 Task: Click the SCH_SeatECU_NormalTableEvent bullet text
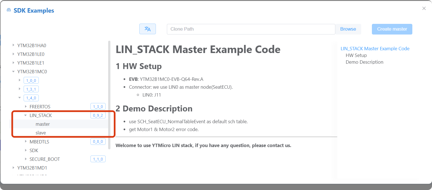188,122
